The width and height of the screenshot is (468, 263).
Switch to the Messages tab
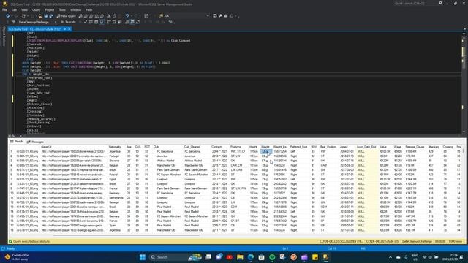point(35,142)
